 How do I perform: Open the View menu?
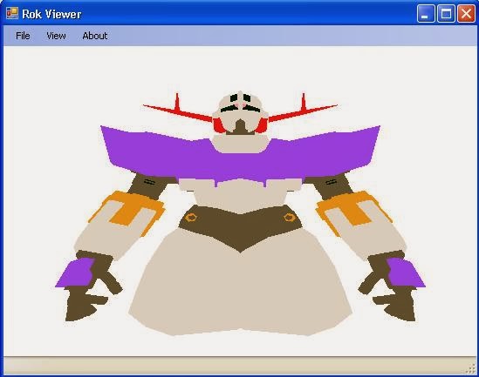point(56,36)
